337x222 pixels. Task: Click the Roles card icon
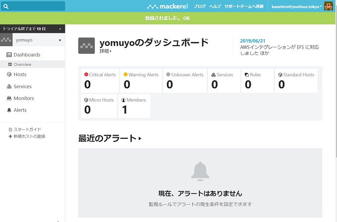click(x=247, y=75)
